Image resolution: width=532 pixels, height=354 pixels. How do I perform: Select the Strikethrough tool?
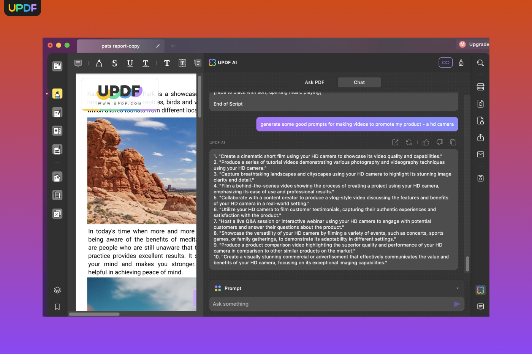tap(114, 63)
